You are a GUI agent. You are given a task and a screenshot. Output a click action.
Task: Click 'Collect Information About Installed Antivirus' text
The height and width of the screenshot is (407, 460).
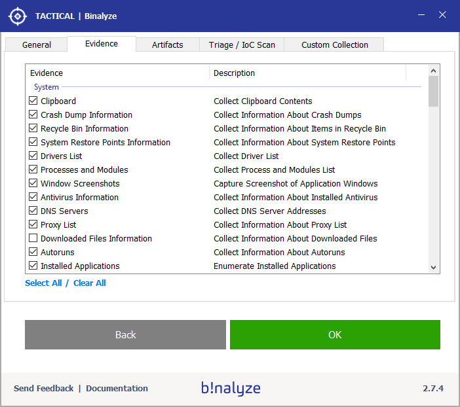[296, 198]
